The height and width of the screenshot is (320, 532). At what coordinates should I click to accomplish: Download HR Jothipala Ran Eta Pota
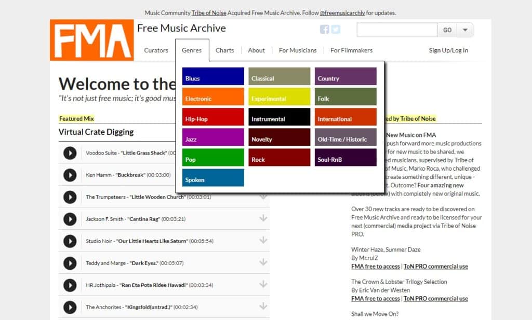(x=263, y=284)
